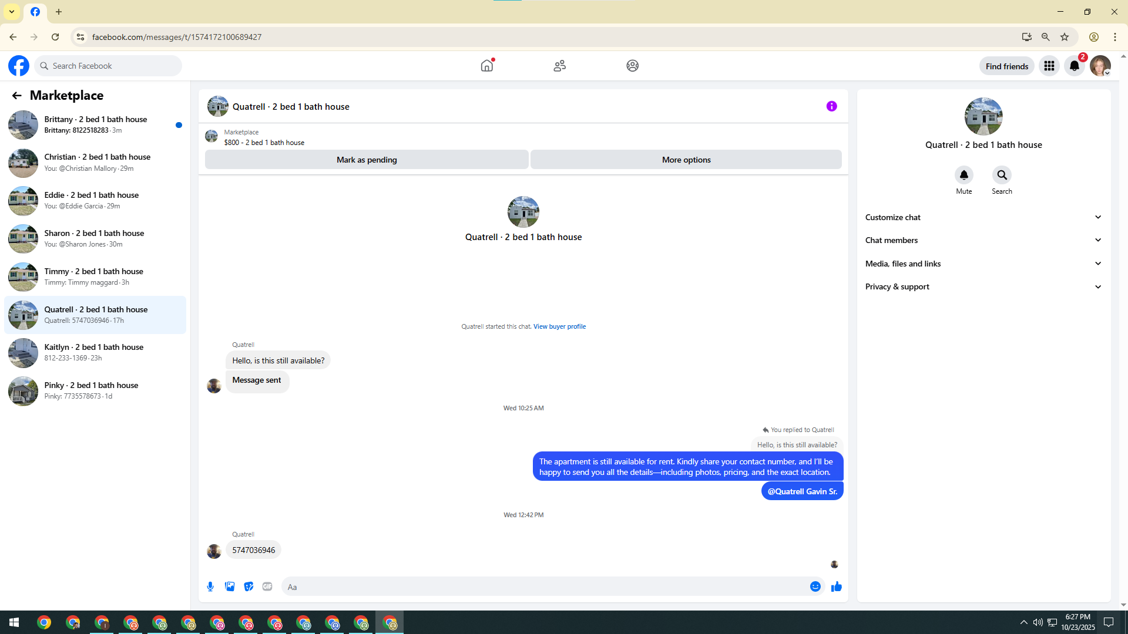Open the notifications bell
The height and width of the screenshot is (634, 1128).
click(1074, 66)
